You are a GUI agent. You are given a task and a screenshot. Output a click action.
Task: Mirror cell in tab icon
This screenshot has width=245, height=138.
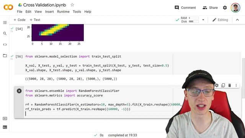pos(223,85)
